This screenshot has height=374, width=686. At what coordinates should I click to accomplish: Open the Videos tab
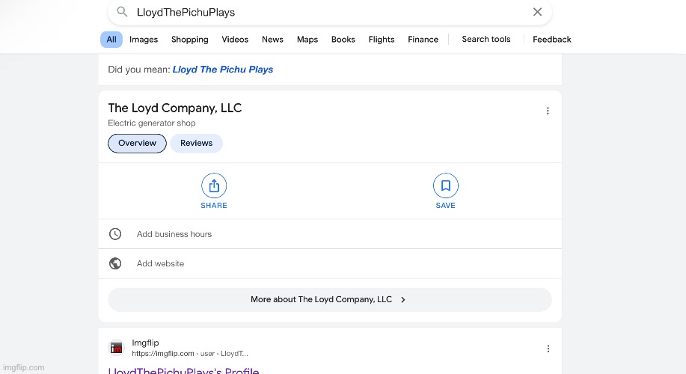tap(235, 40)
